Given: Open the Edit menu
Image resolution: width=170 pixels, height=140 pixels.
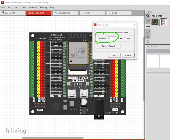Looking at the screenshot, I should point(10,8).
